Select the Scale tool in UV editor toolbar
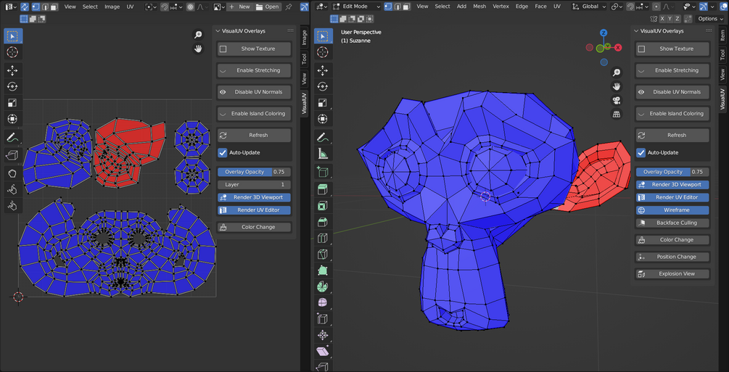Image resolution: width=729 pixels, height=372 pixels. click(x=12, y=103)
